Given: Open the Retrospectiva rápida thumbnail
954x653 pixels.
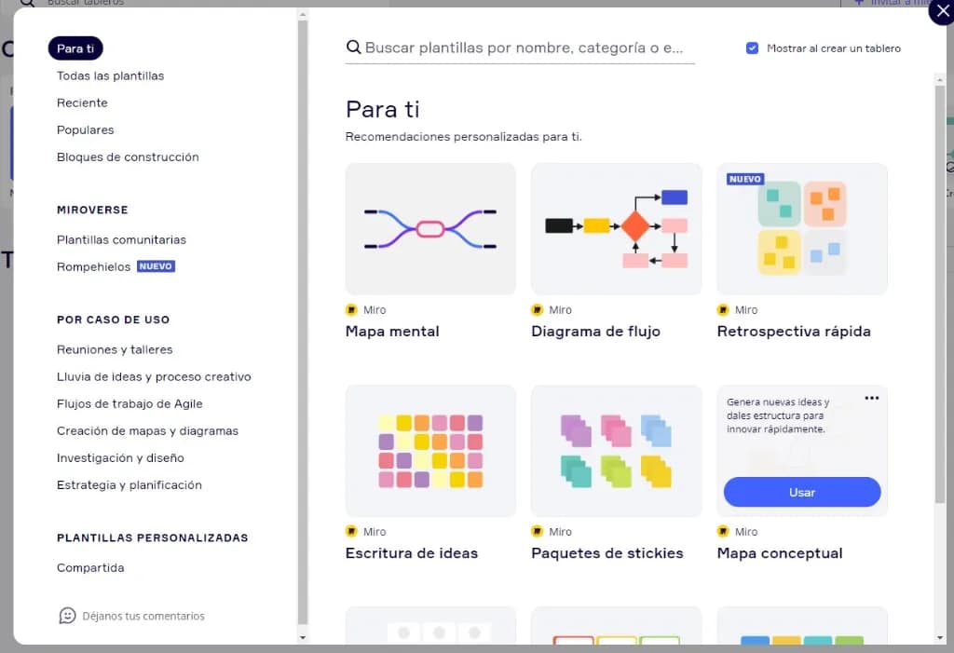Looking at the screenshot, I should click(x=802, y=229).
